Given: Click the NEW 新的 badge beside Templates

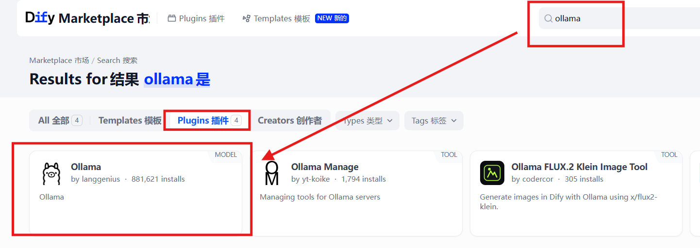Looking at the screenshot, I should coord(332,18).
